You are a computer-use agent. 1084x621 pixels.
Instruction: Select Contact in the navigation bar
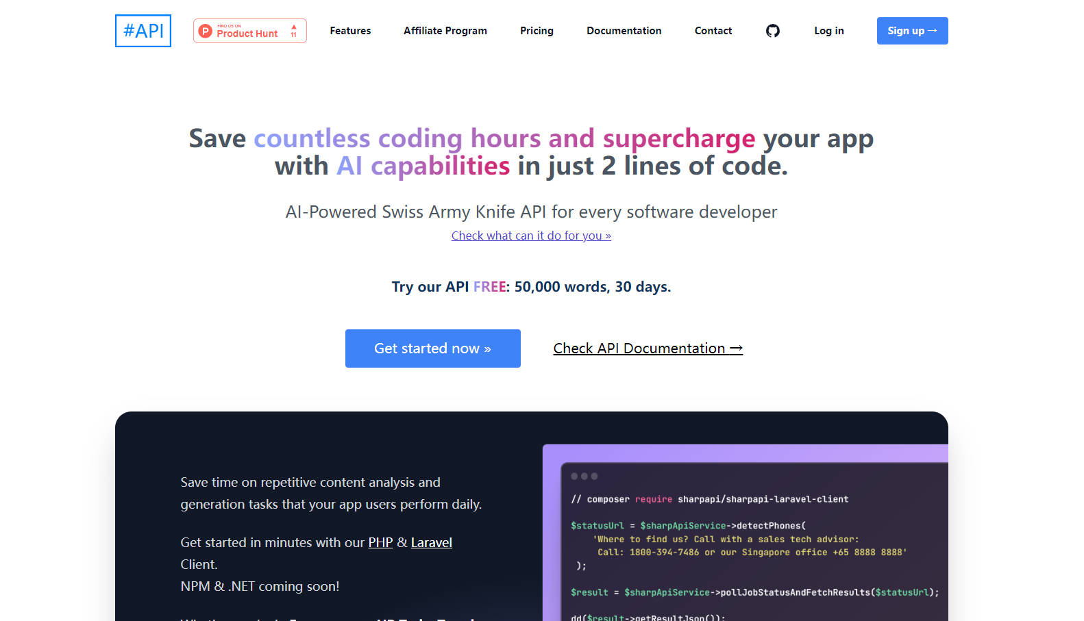(713, 31)
